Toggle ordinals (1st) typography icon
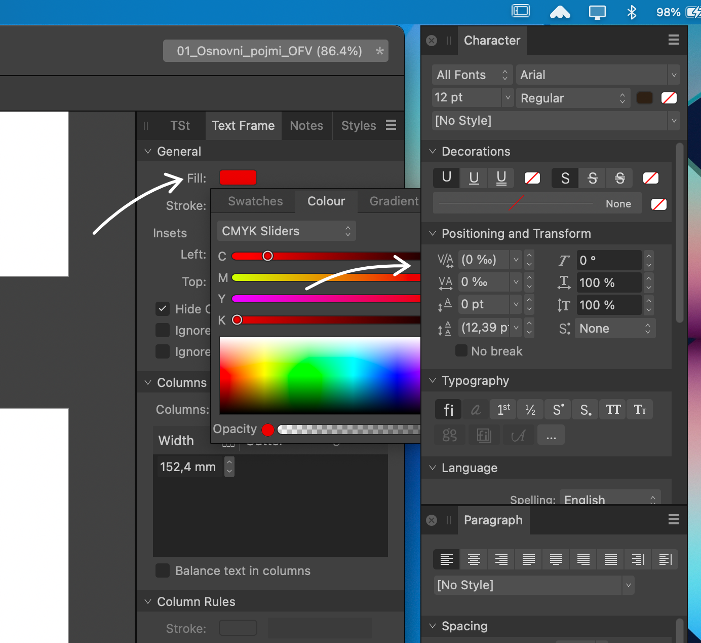Image resolution: width=701 pixels, height=643 pixels. coord(503,410)
